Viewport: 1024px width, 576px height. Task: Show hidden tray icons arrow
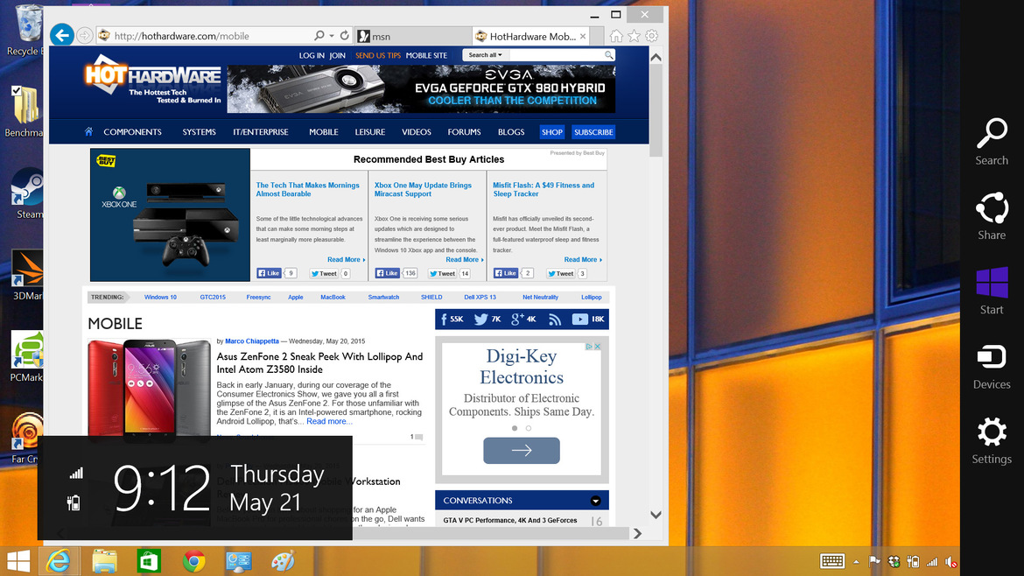click(x=856, y=562)
